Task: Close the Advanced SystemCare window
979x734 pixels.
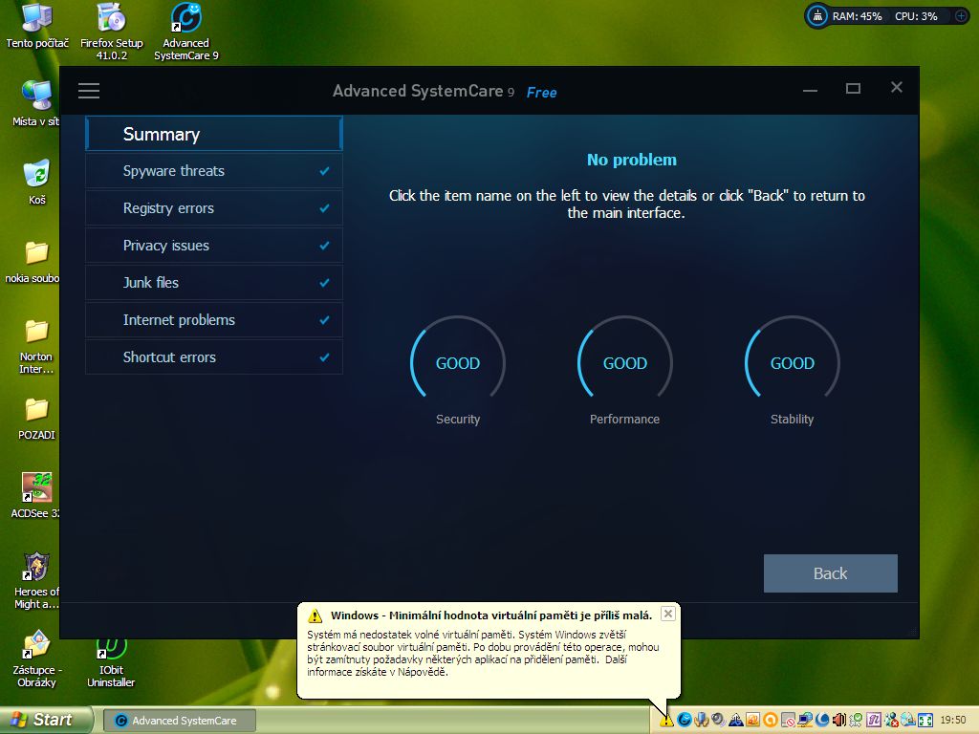Action: (897, 87)
